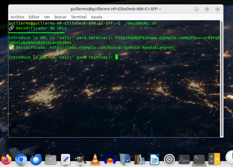Click the calculator icon in the dock
The width and height of the screenshot is (233, 167).
(x=214, y=159)
